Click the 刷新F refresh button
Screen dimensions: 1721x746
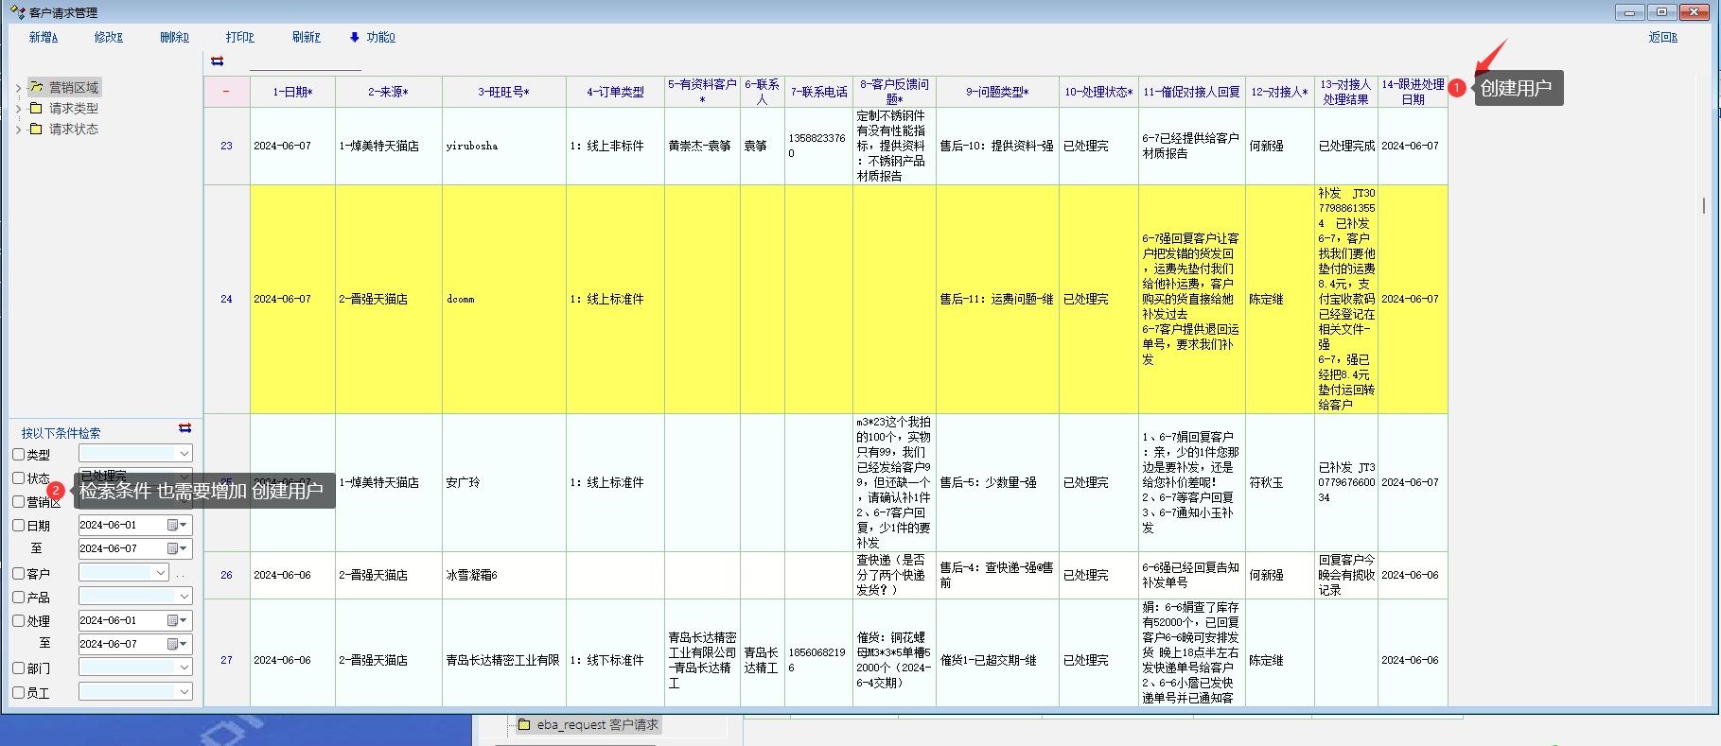click(306, 38)
